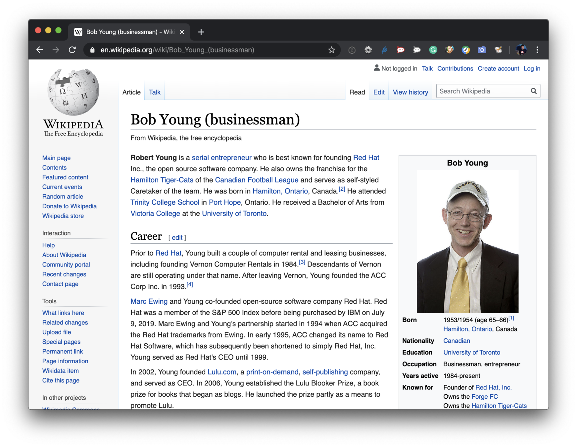This screenshot has width=577, height=447.
Task: Click the Wikipedia globe logo
Action: coord(73,92)
